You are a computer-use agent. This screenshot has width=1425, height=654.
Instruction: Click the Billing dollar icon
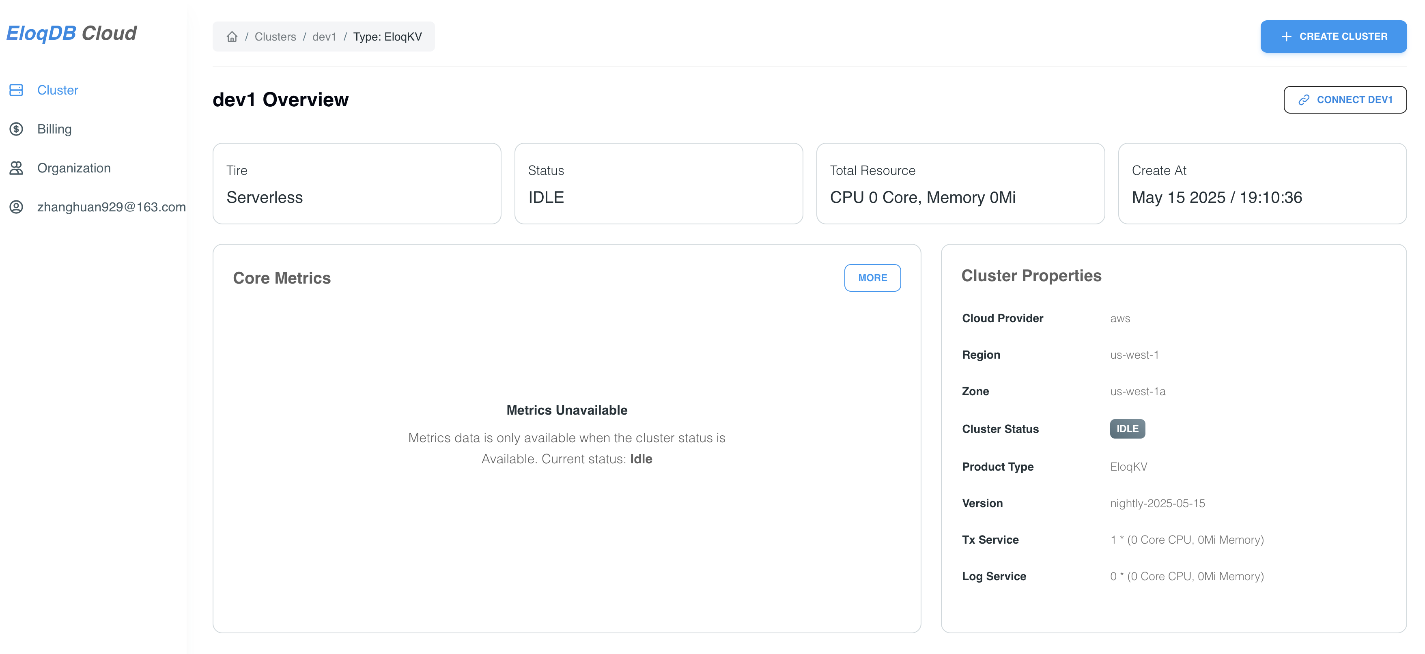(16, 129)
